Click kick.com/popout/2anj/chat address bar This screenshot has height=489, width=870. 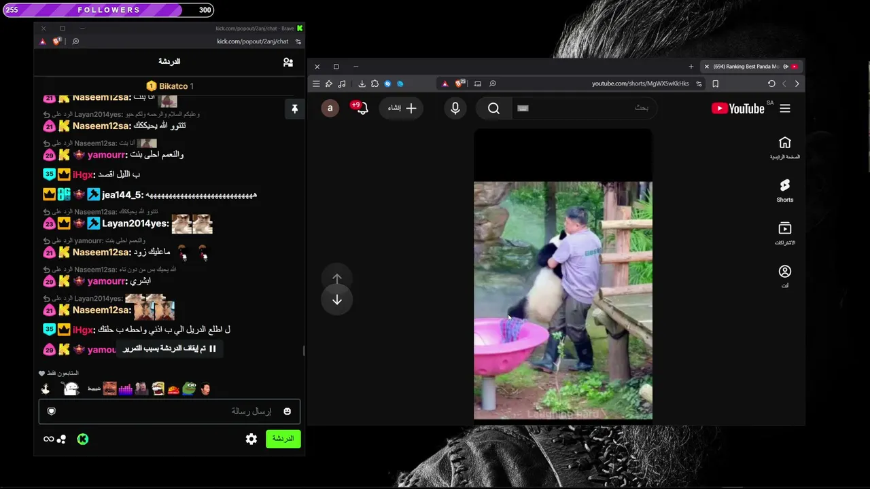click(253, 41)
